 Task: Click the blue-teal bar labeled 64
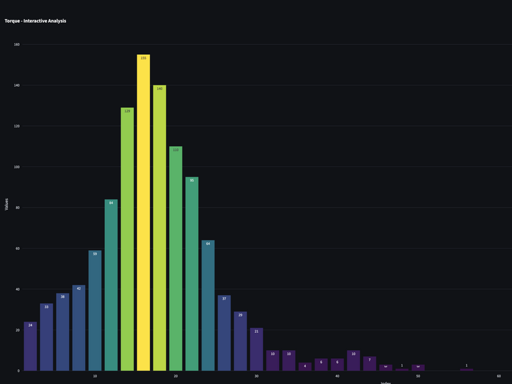click(x=208, y=306)
